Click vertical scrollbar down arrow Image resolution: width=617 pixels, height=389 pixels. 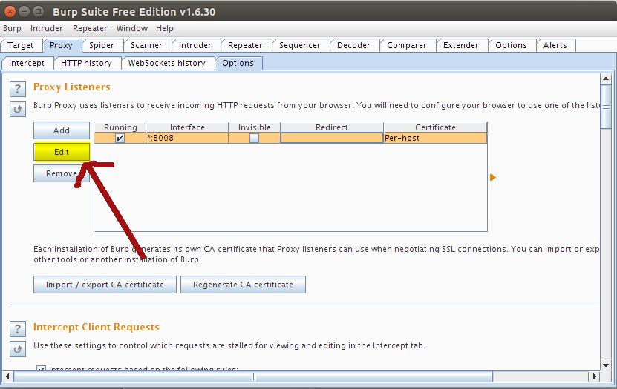(606, 365)
